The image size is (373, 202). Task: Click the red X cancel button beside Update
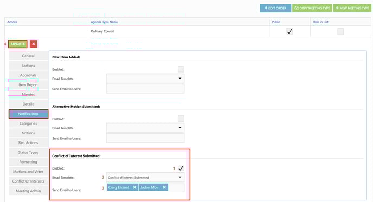(34, 44)
